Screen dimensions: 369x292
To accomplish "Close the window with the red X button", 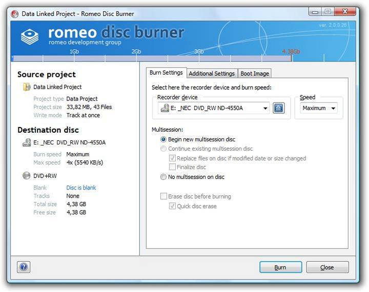I will click(345, 12).
